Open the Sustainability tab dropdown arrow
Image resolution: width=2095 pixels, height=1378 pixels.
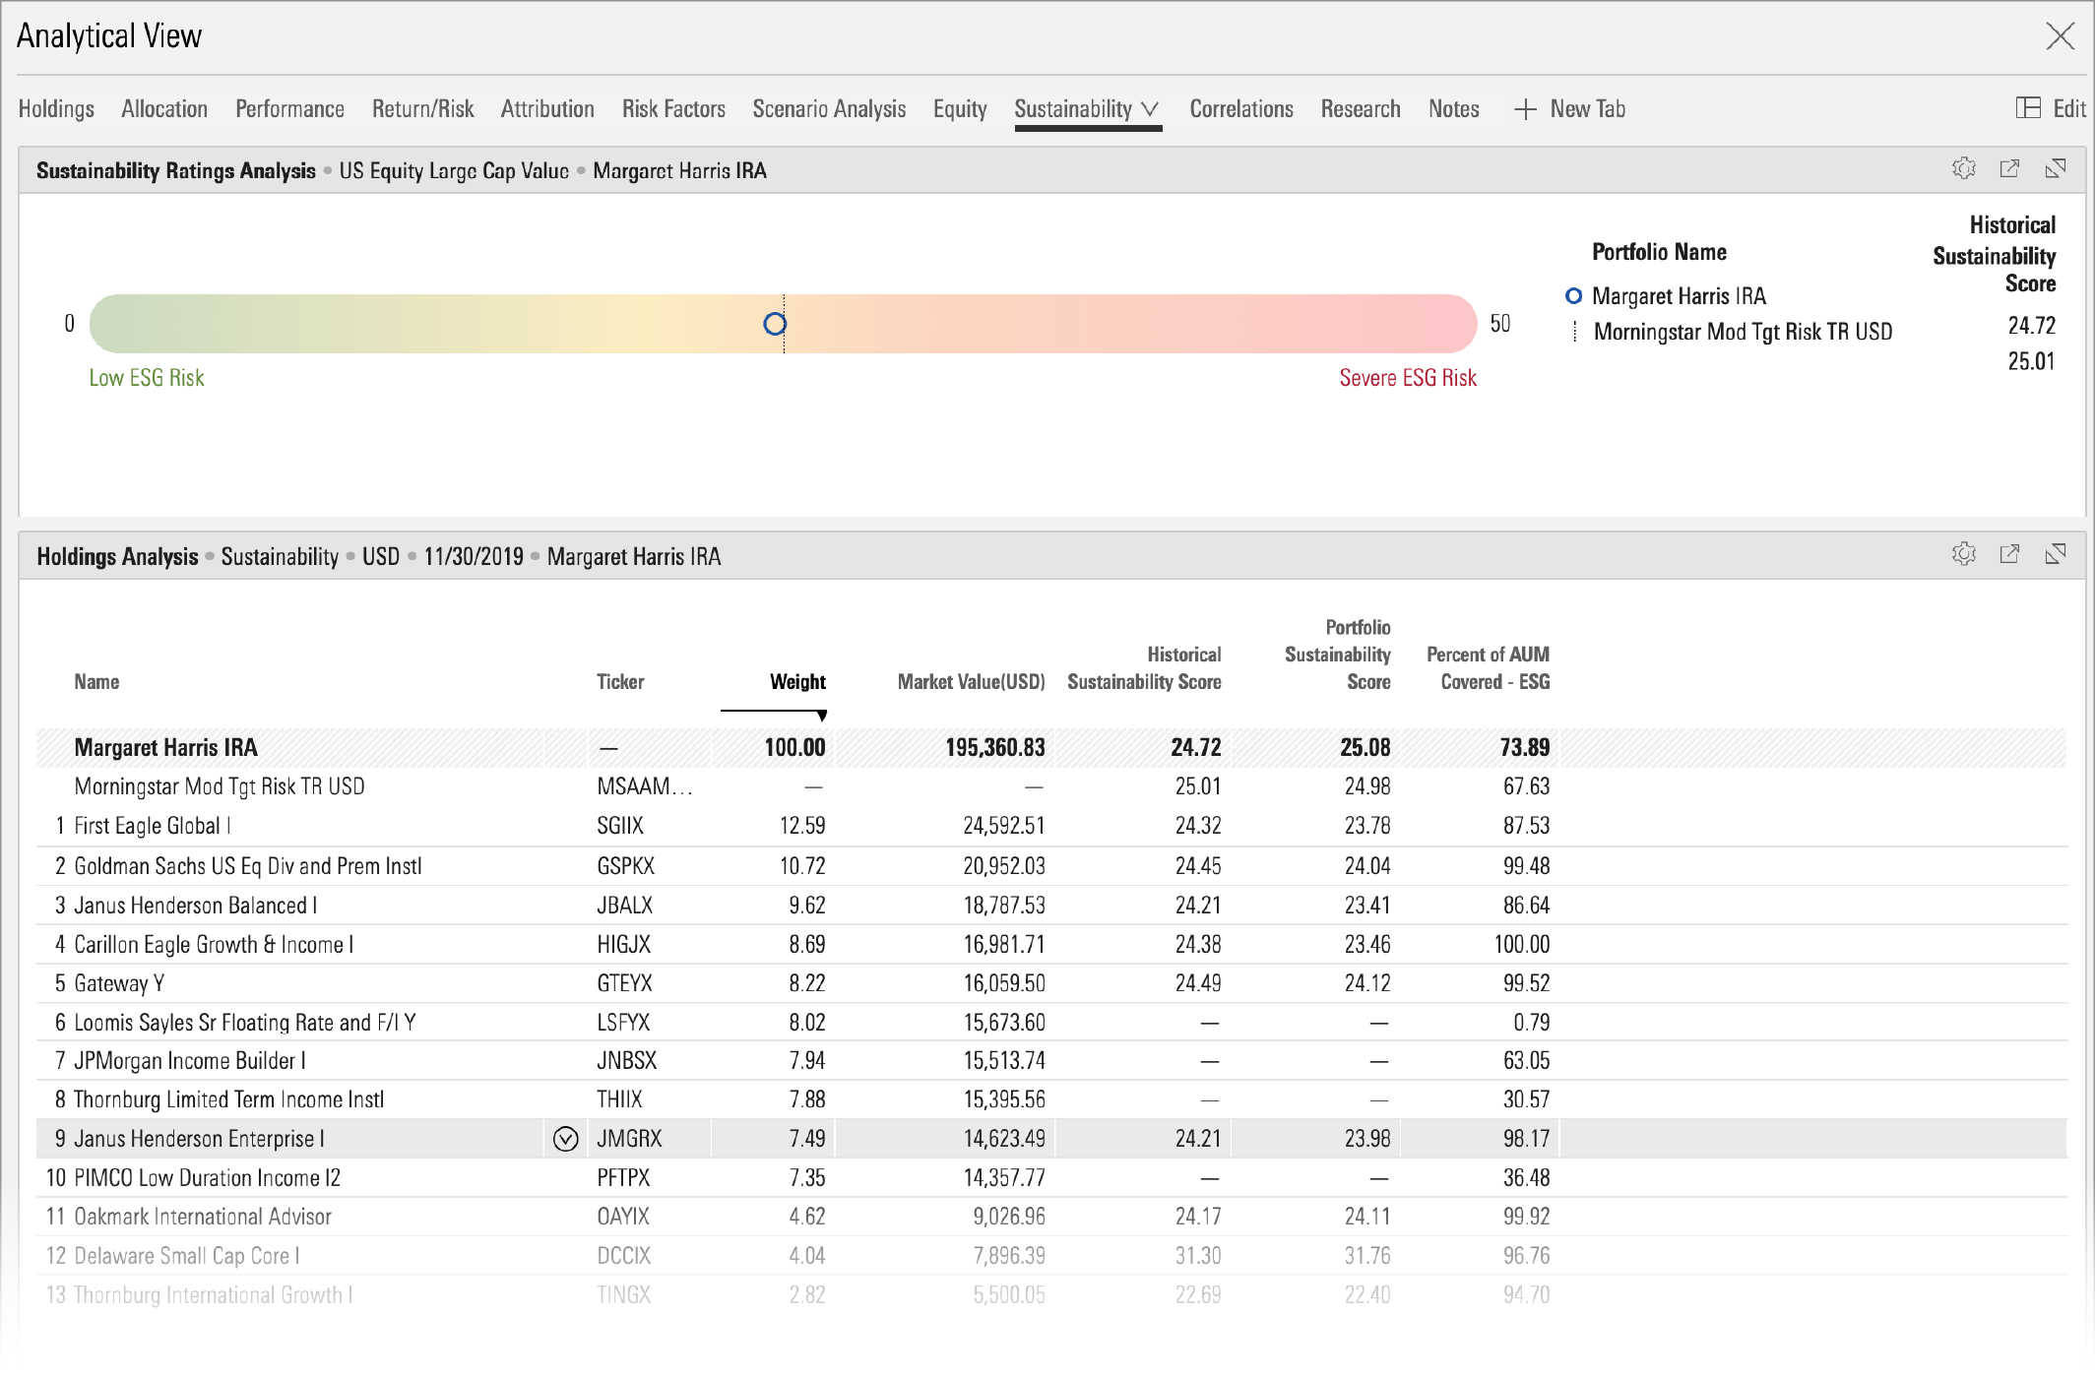1149,109
